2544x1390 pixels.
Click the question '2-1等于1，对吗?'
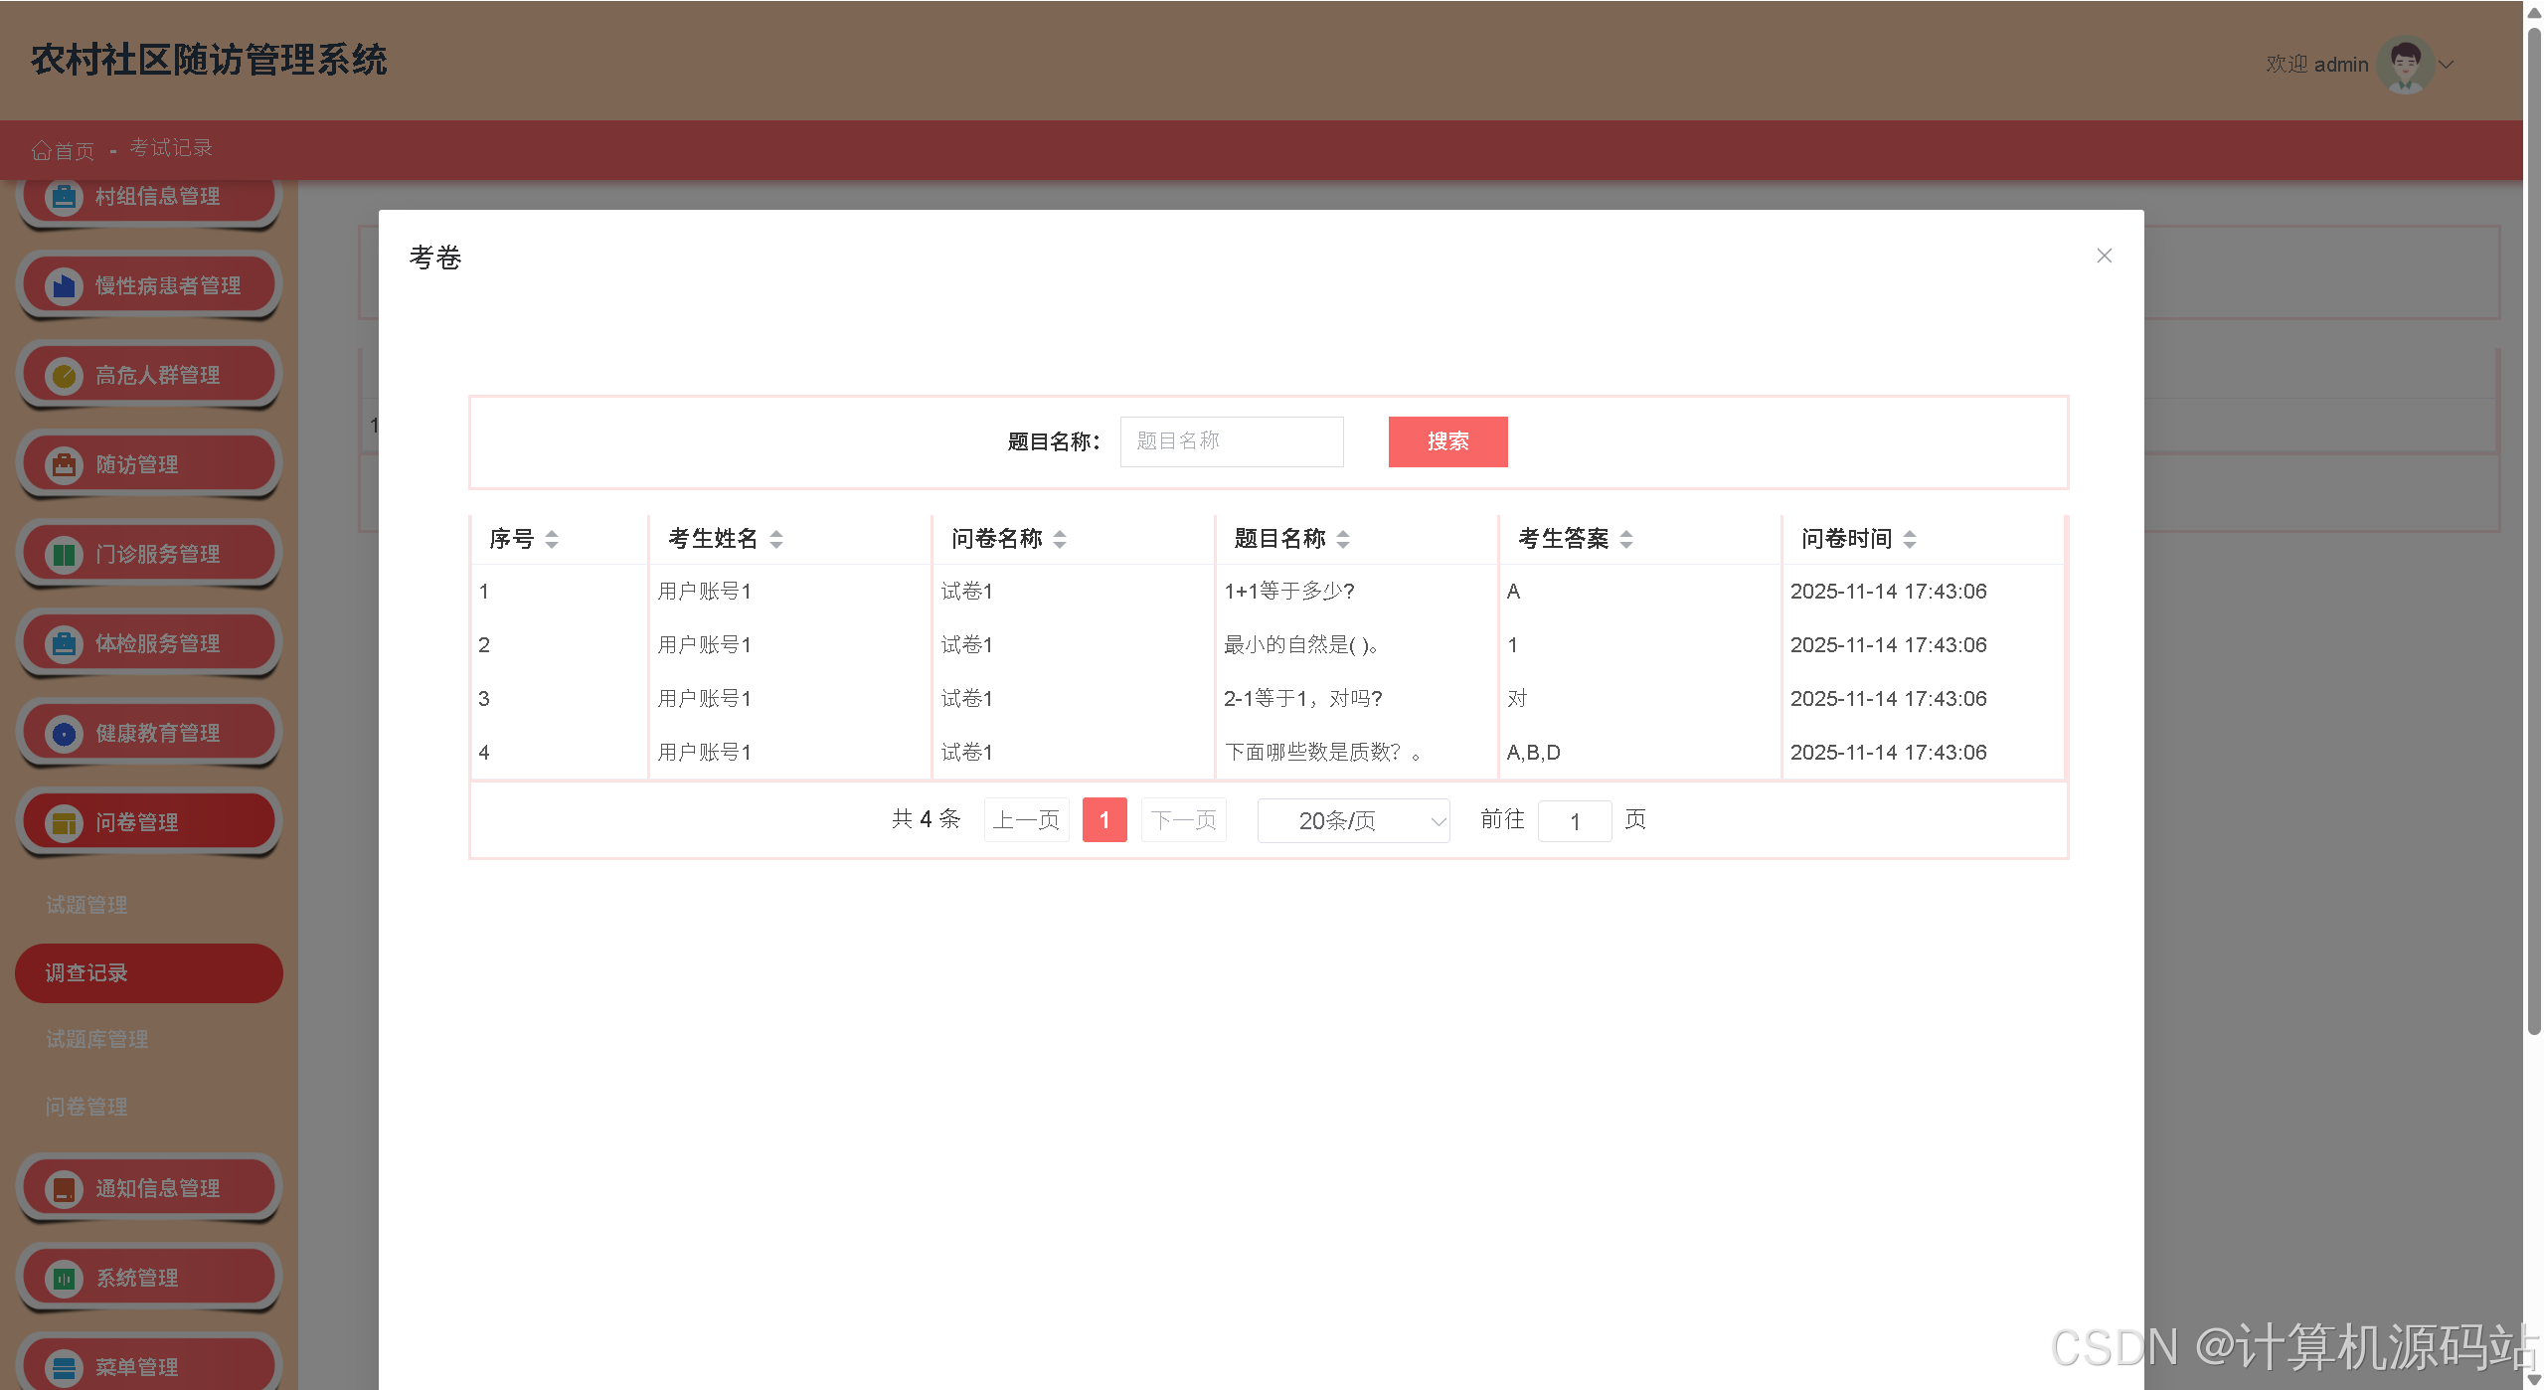pos(1303,699)
